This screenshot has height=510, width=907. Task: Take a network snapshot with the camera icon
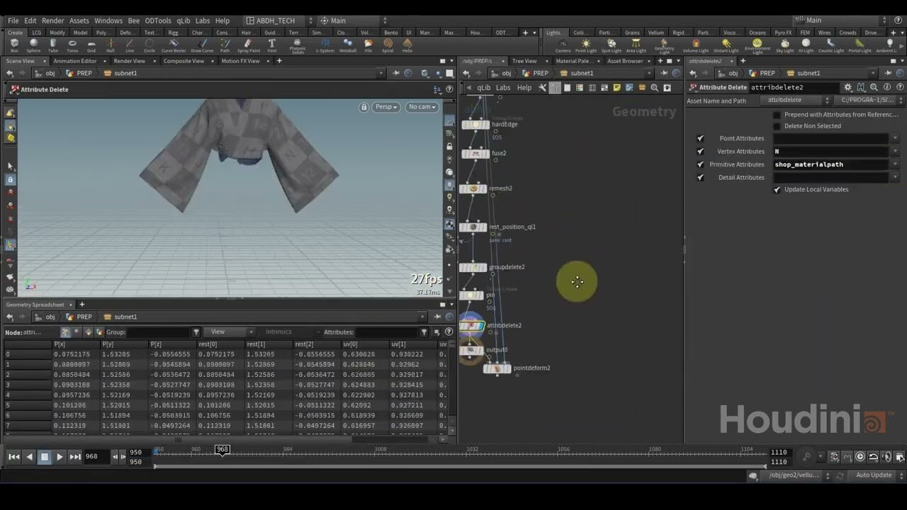point(667,88)
